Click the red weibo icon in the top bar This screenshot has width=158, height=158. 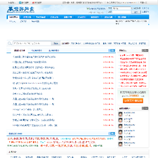pos(33,3)
